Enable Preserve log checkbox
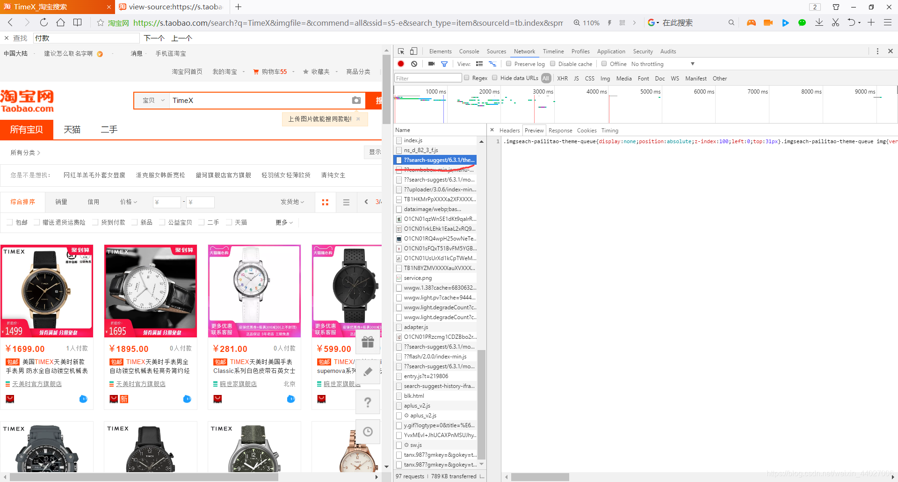Screen dimensions: 898x482 509,64
